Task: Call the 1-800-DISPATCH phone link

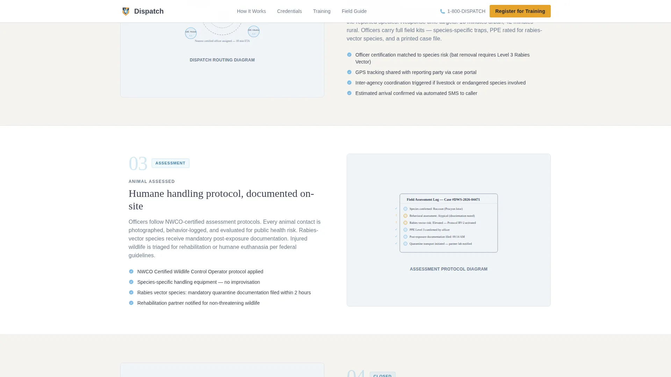Action: point(463,11)
